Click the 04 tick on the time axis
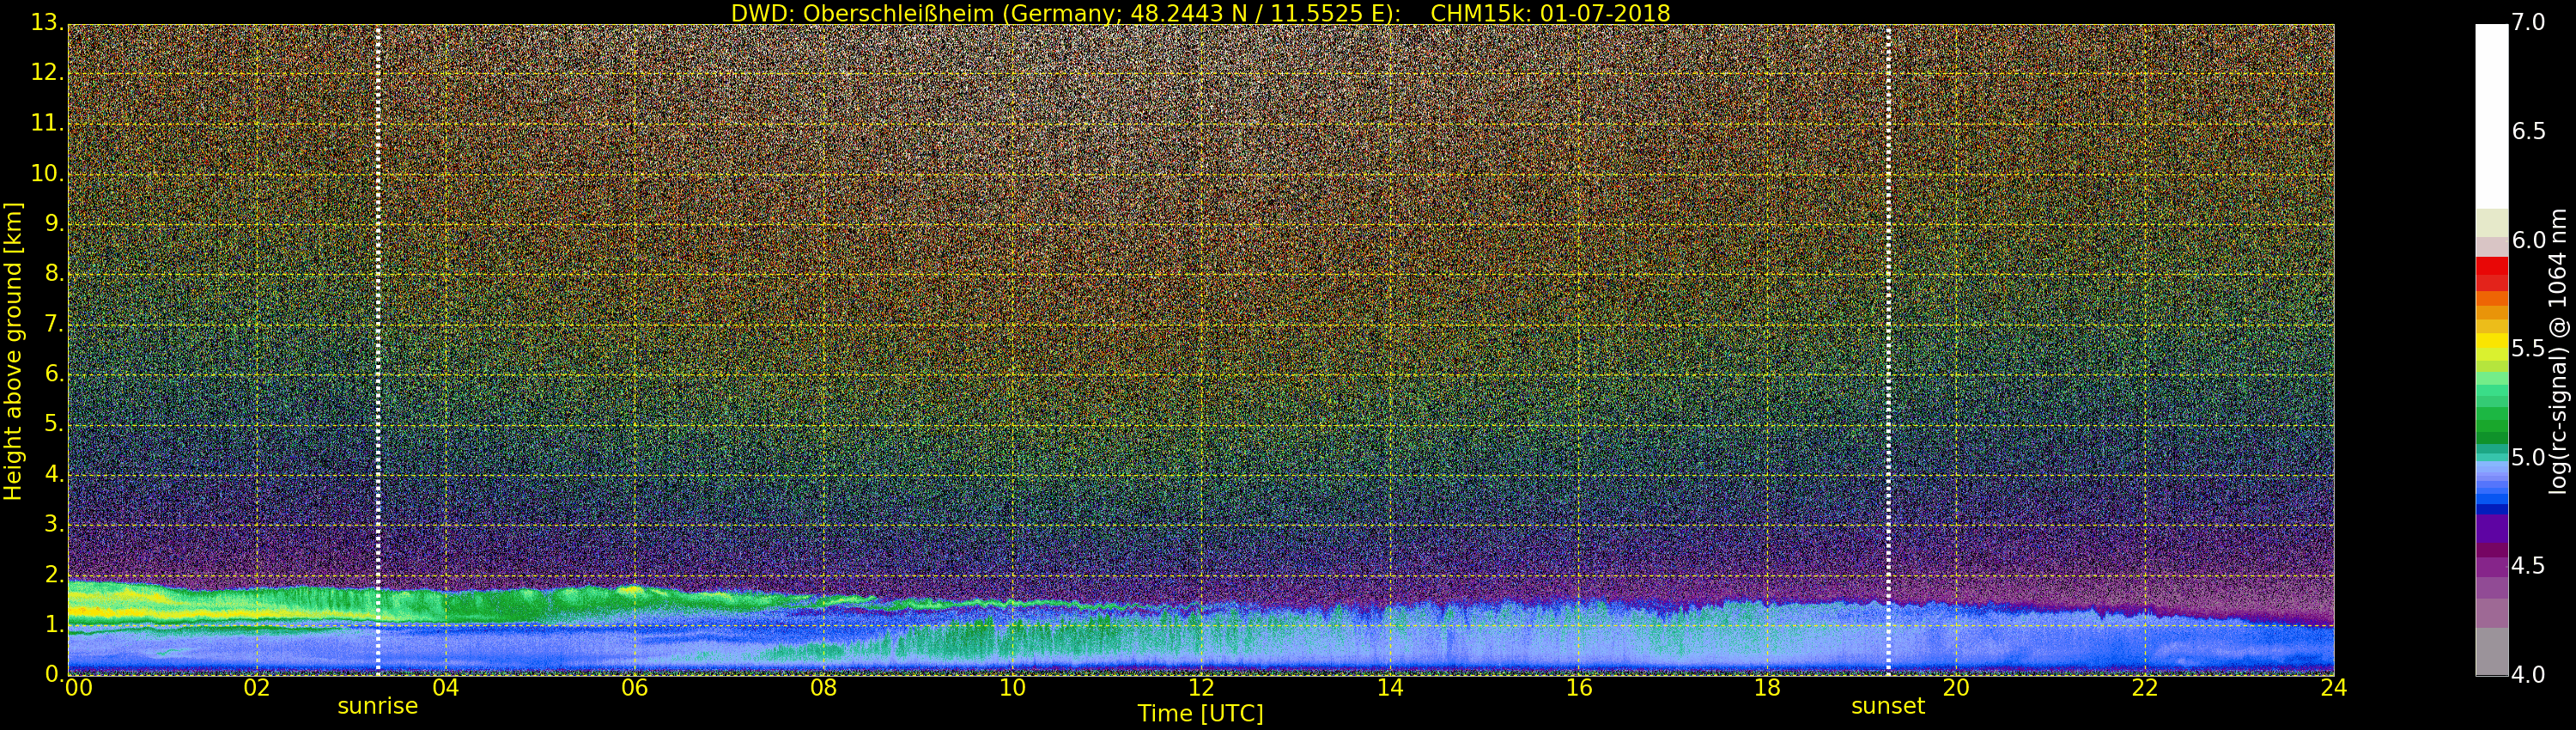The image size is (2576, 730). coord(445,688)
